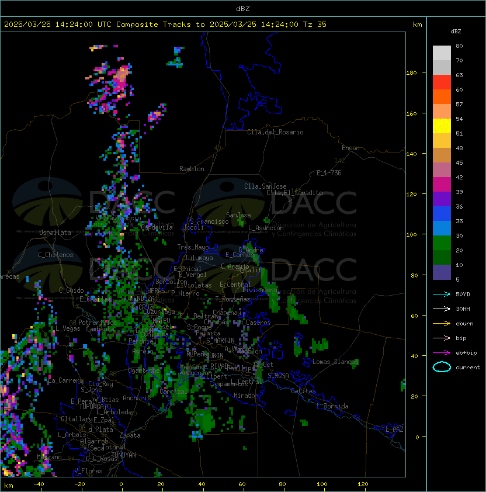Click the Clla.del_Rosario map label
This screenshot has height=492, width=486.
pyautogui.click(x=275, y=132)
